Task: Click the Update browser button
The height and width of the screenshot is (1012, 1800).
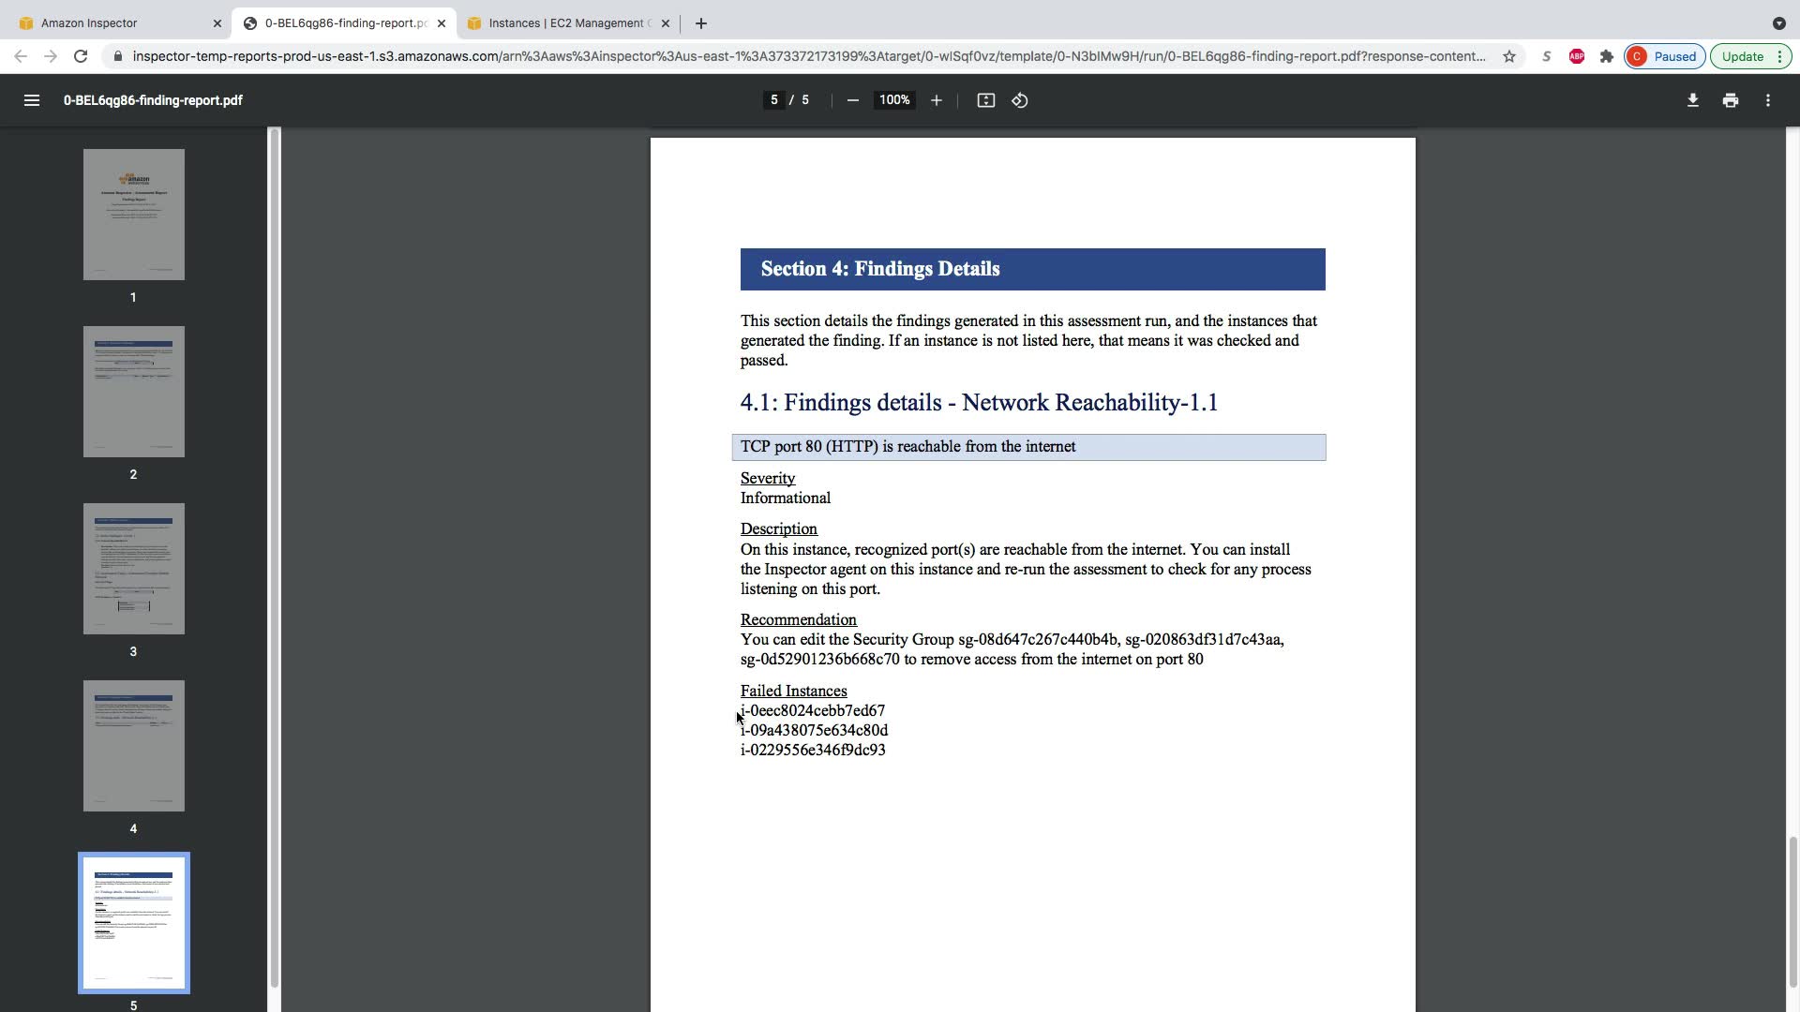Action: coord(1742,56)
